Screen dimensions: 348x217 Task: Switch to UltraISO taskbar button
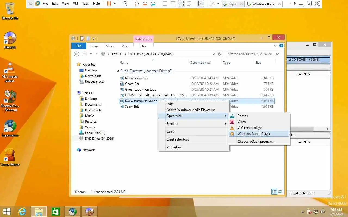click(89, 212)
